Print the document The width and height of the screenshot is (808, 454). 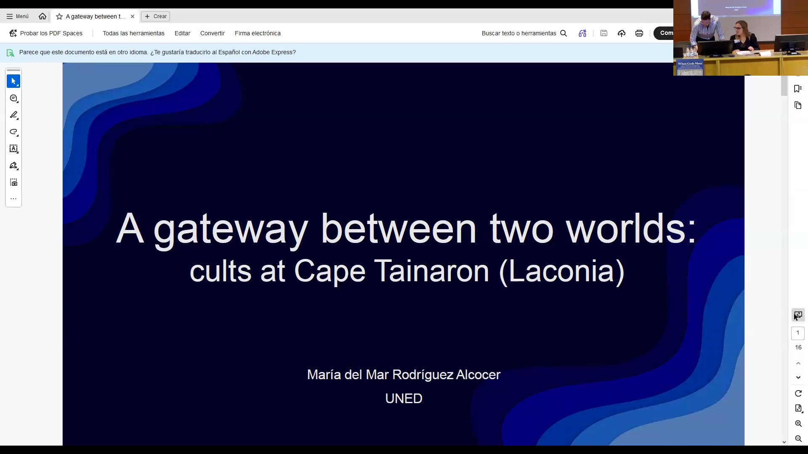pos(639,33)
